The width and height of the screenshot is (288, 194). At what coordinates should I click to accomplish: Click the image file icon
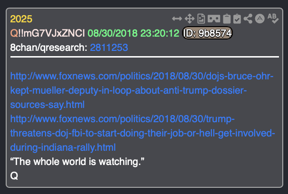tap(201, 19)
